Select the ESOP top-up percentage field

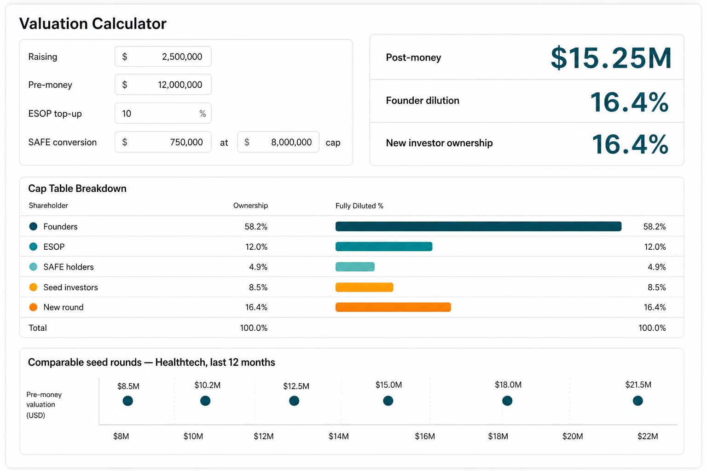point(163,113)
